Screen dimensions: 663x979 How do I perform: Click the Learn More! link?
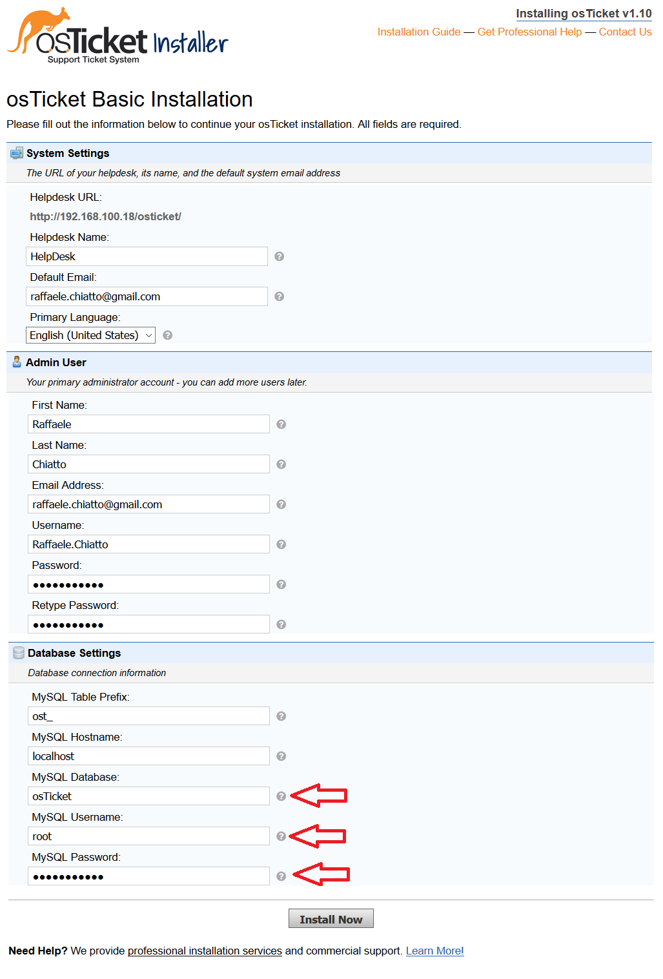click(435, 951)
